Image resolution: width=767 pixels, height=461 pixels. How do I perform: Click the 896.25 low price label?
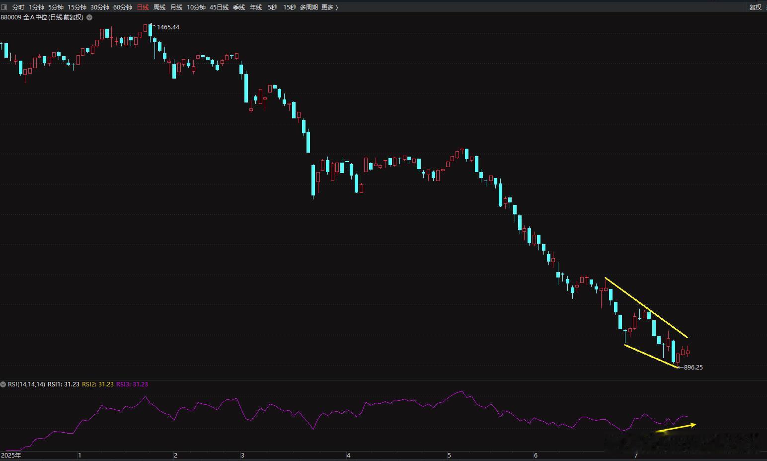tap(693, 367)
